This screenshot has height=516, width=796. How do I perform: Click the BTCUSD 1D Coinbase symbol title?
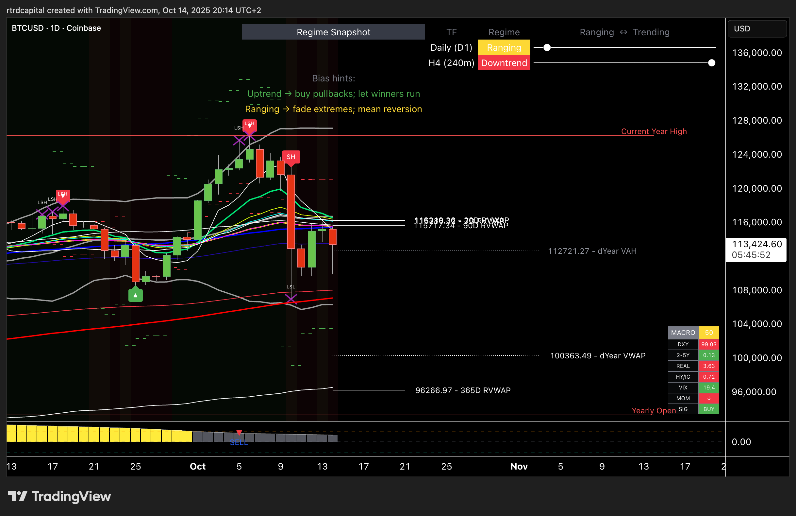[x=56, y=28]
